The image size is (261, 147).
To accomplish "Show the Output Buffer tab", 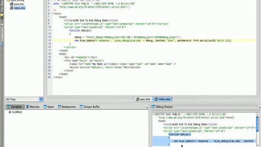I will tap(90, 107).
